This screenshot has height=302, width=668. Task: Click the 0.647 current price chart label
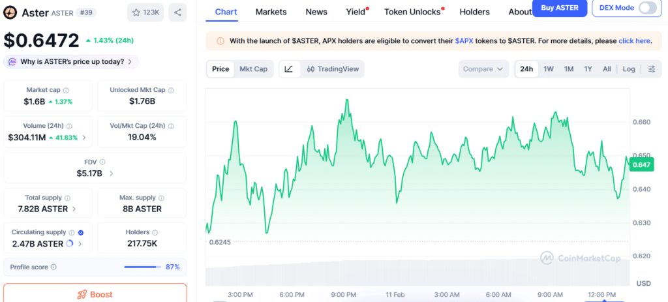641,164
